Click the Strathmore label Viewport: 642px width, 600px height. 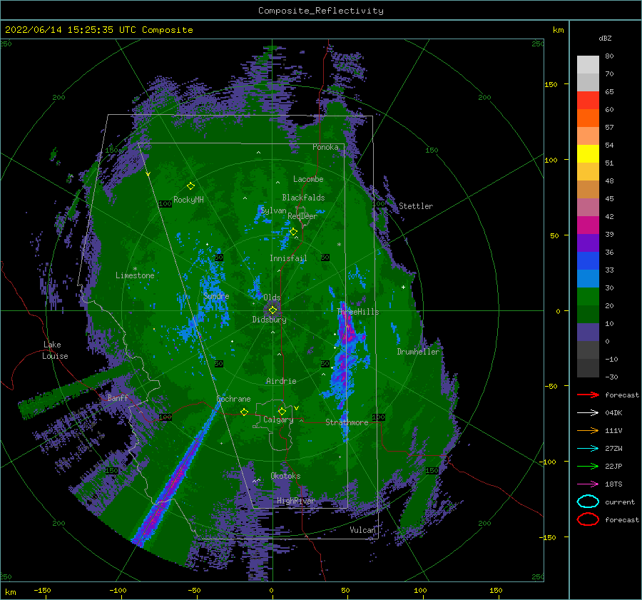347,422
